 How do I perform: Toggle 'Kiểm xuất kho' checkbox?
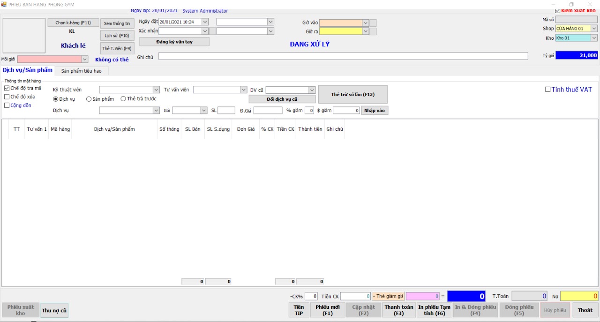click(x=557, y=11)
